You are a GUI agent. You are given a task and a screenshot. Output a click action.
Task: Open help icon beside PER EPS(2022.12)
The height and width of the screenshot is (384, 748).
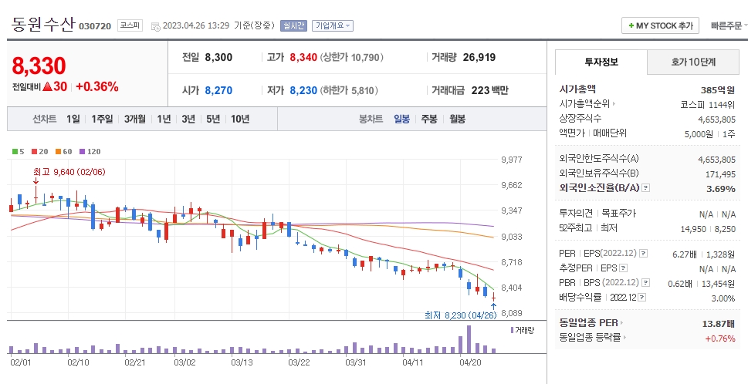coord(644,254)
